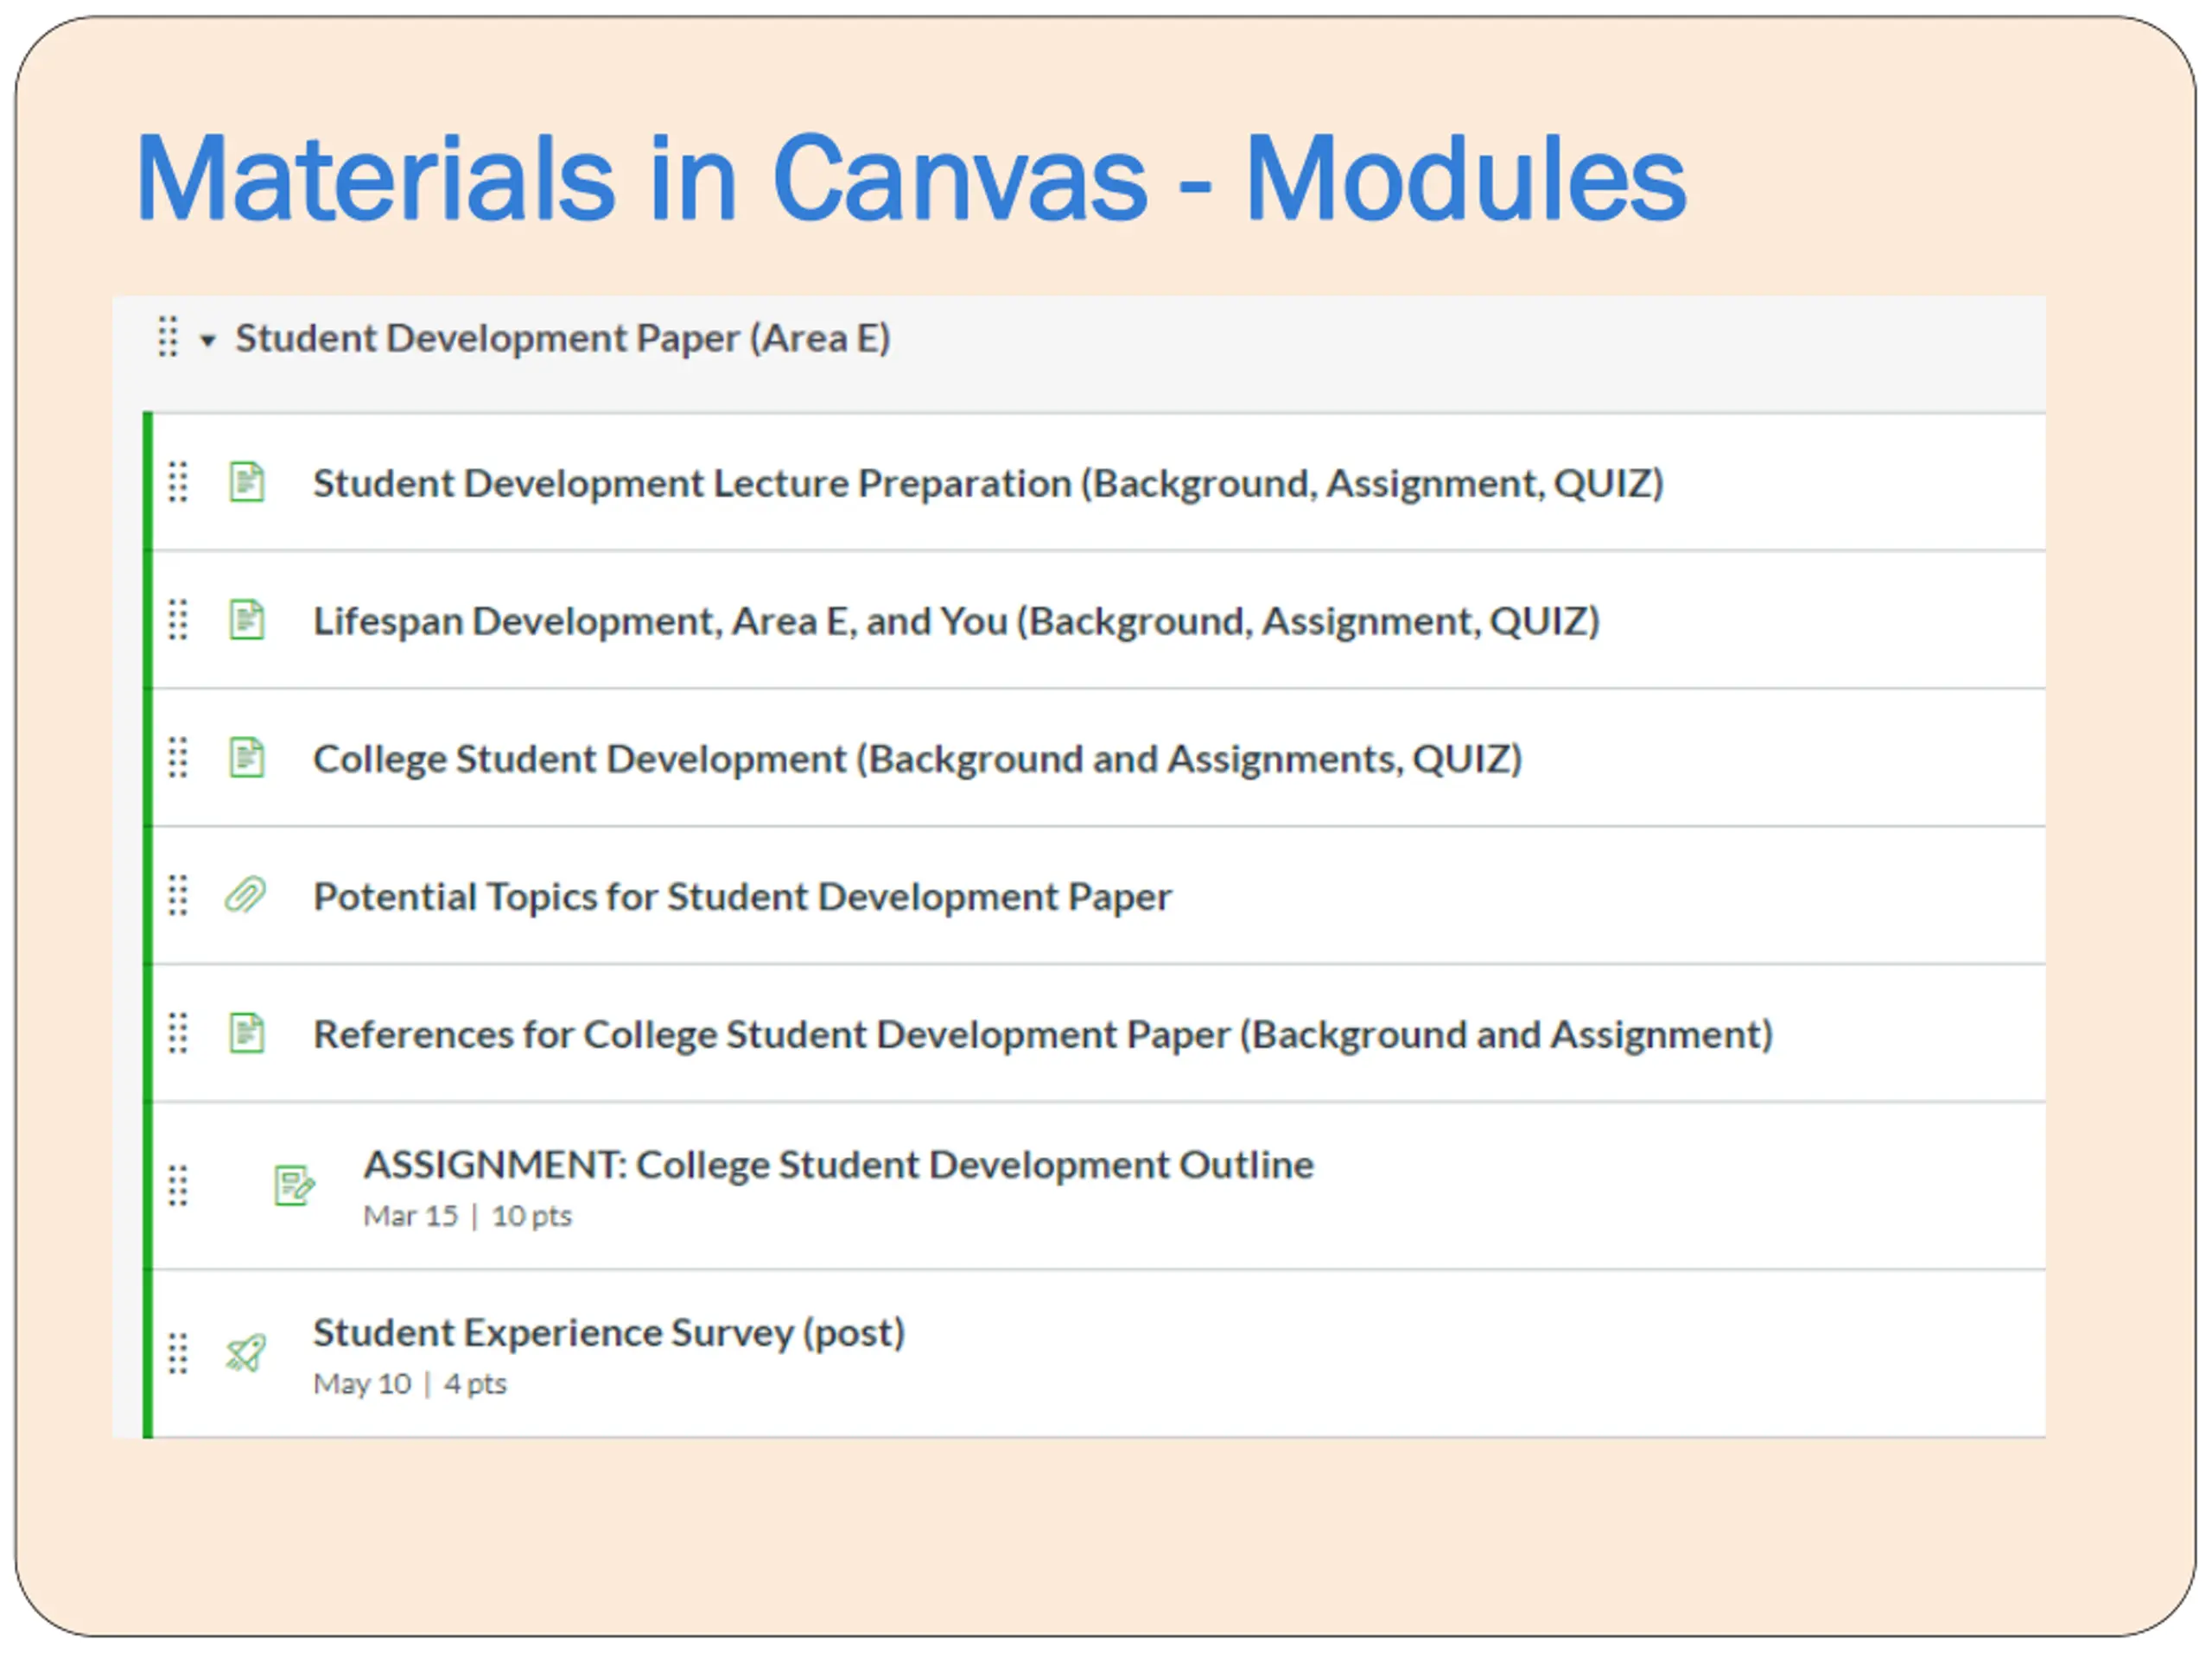Image resolution: width=2212 pixels, height=1659 pixels.
Task: Click drag handle beside Student Development Paper (Area E)
Action: pos(168,337)
